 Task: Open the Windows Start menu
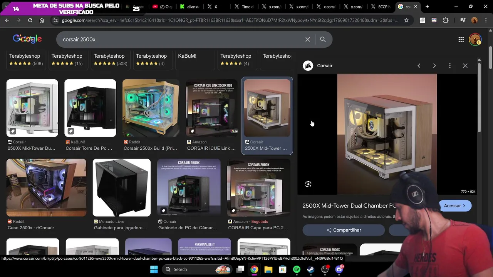pos(154,269)
